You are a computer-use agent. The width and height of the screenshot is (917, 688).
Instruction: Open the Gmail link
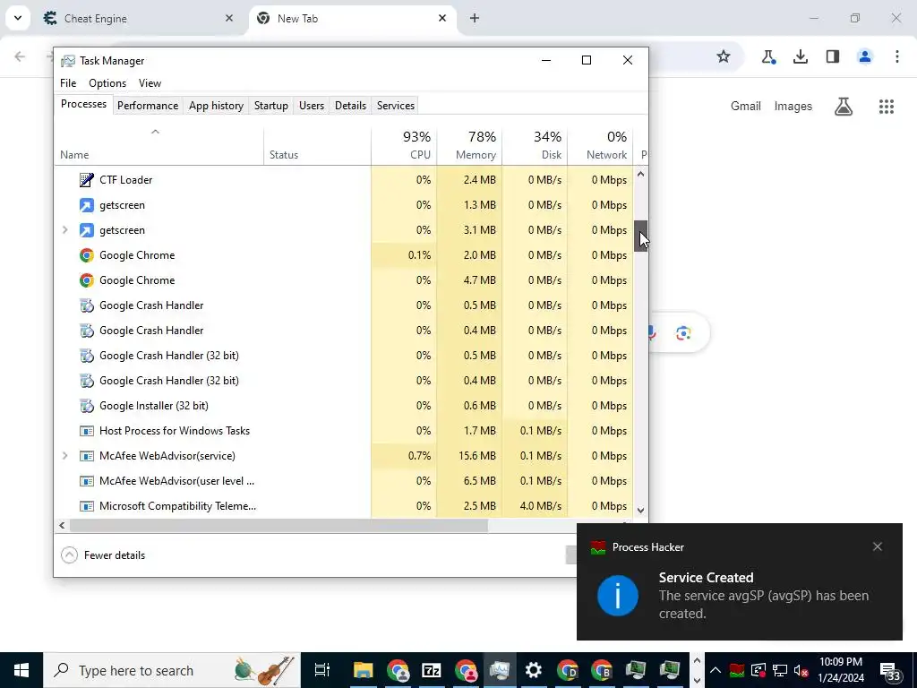point(746,107)
